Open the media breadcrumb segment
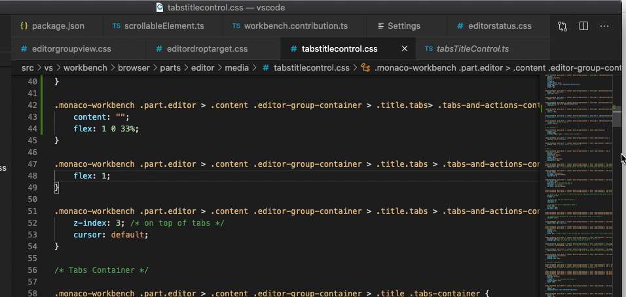Screen dimensions: 626x297 point(237,68)
